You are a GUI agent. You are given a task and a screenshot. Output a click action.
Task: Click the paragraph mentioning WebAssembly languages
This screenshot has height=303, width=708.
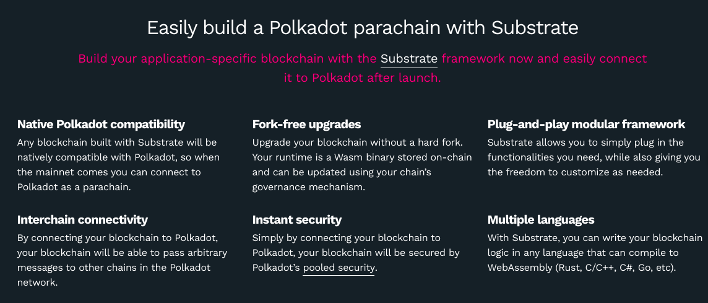(x=595, y=252)
